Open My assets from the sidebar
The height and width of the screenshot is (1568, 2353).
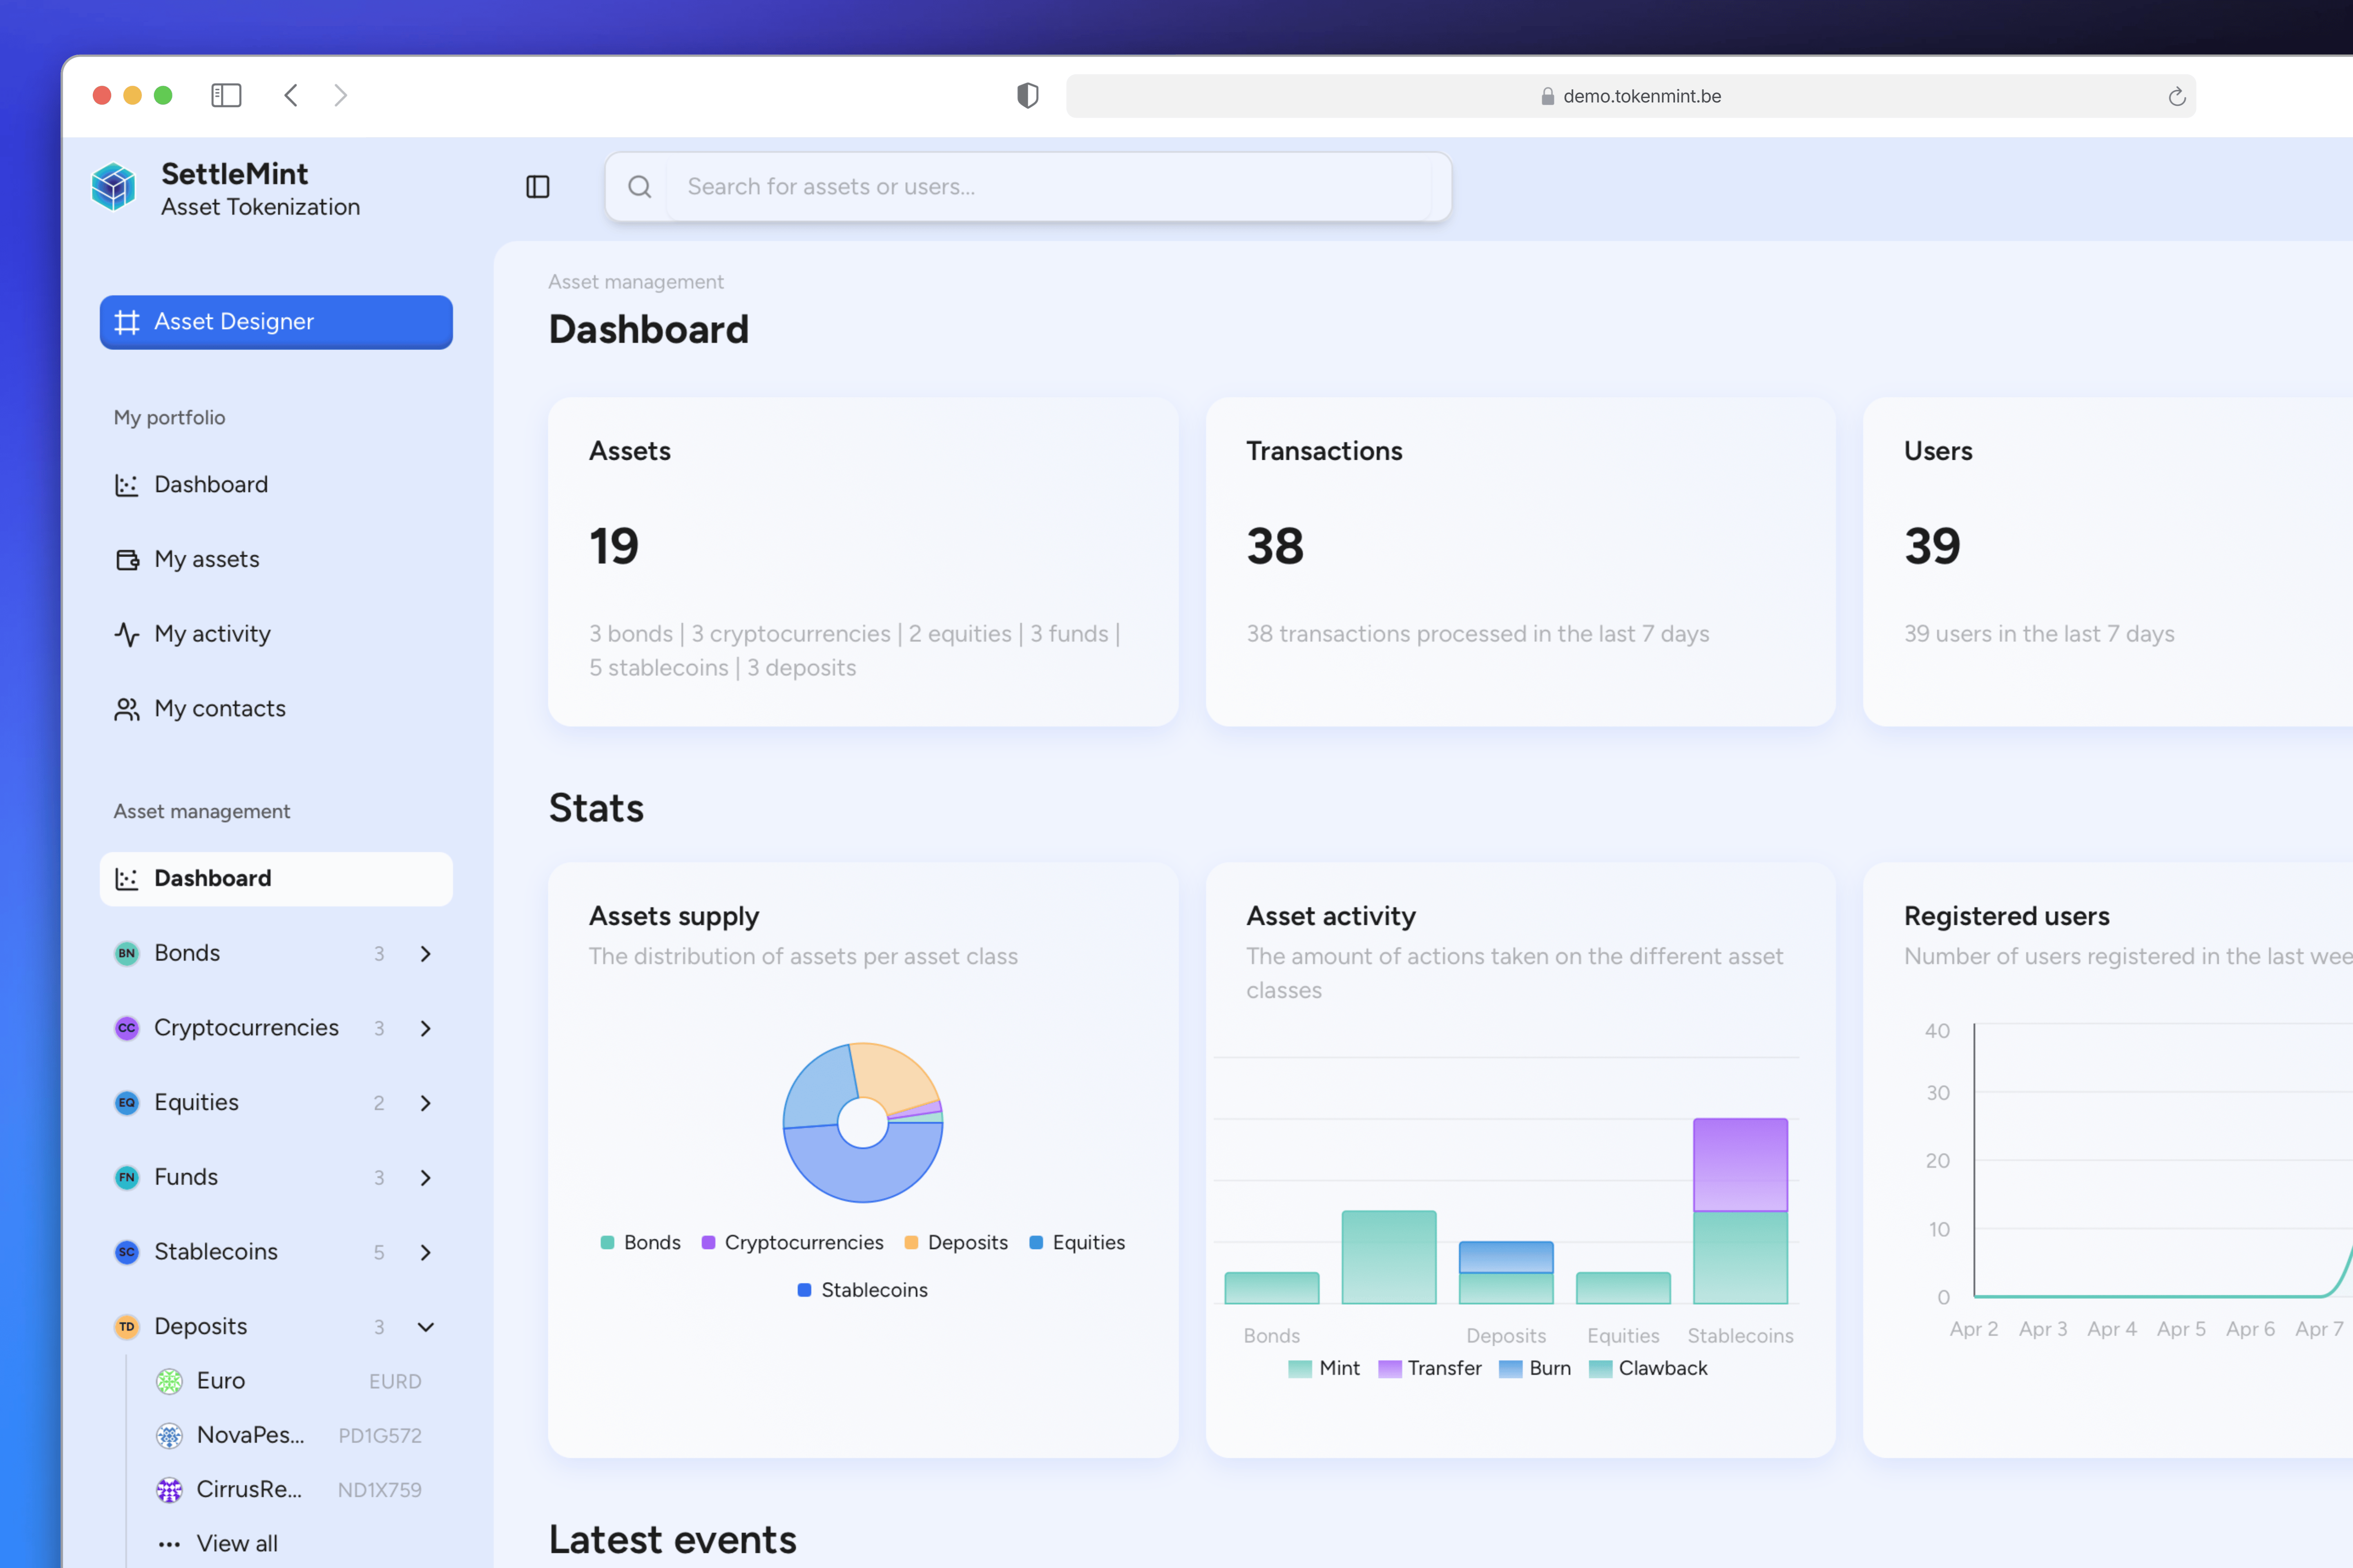tap(206, 558)
